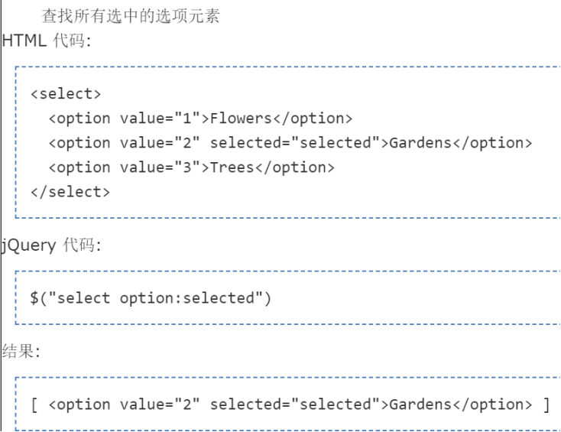Click the "HTML 代码:" heading label
The height and width of the screenshot is (432, 561).
(x=47, y=41)
